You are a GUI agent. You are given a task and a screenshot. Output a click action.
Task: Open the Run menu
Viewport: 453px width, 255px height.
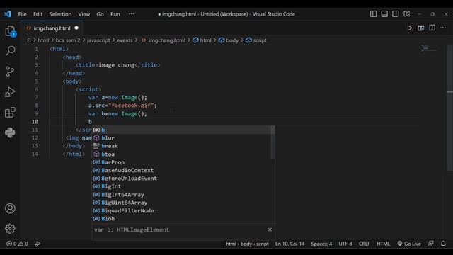[115, 14]
